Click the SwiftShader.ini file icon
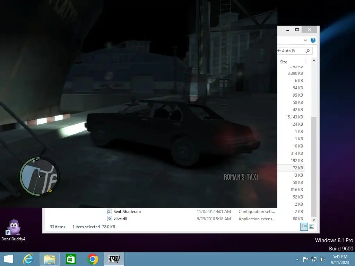This screenshot has height=266, width=355. [109, 212]
